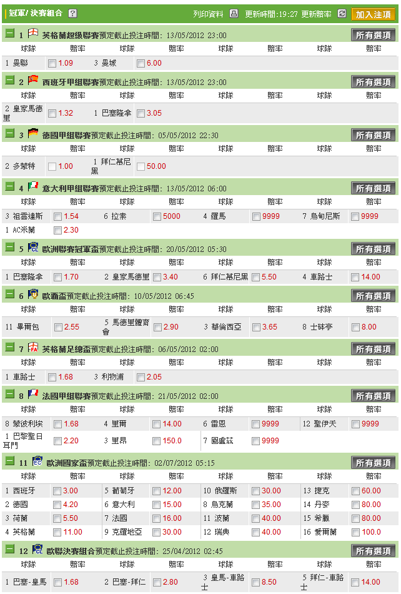Click the 拜仁慕尼黑 50.00 odds value
This screenshot has height=594, width=401.
(x=156, y=166)
